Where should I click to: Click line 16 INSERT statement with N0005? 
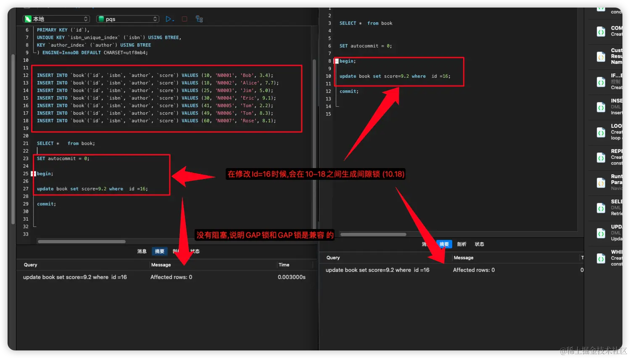pyautogui.click(x=155, y=105)
